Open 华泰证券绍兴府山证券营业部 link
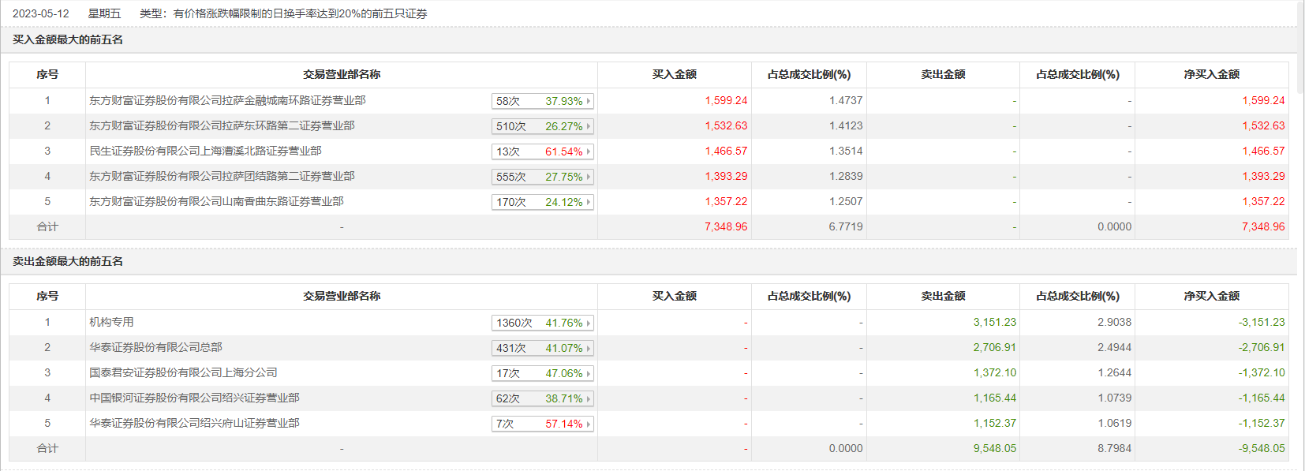This screenshot has height=471, width=1305. click(x=194, y=424)
